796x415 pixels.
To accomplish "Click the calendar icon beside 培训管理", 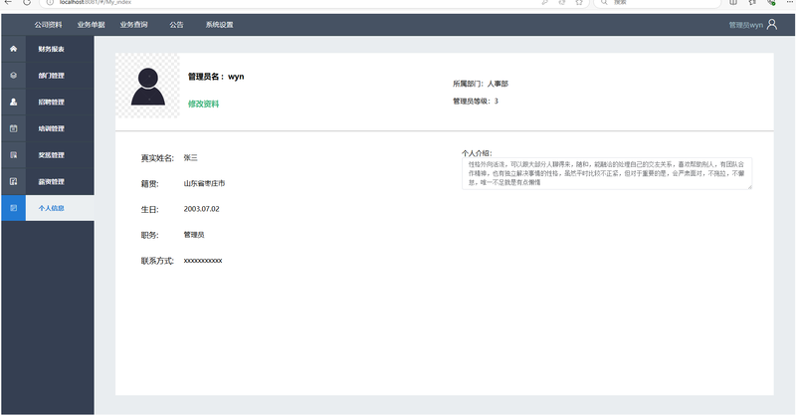I will click(x=13, y=128).
